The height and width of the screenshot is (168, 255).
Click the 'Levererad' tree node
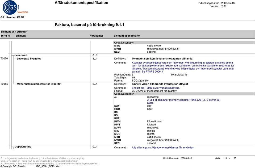(x=21, y=55)
